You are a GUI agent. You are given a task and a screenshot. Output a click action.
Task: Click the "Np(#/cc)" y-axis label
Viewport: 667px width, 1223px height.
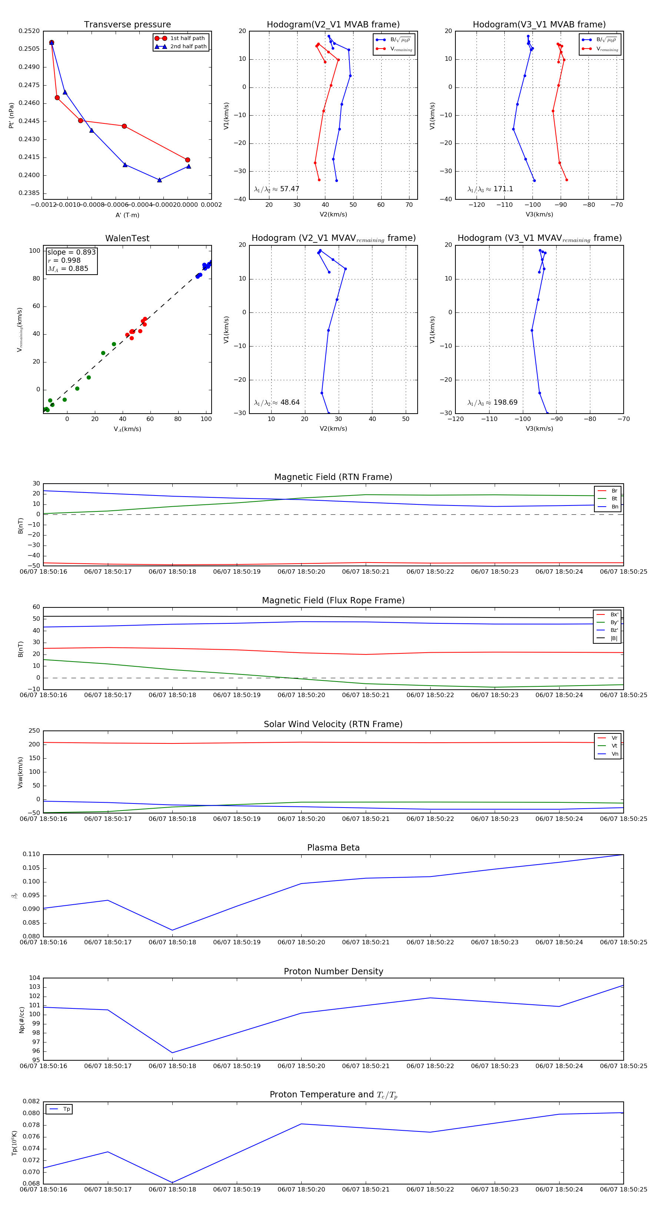21,1020
